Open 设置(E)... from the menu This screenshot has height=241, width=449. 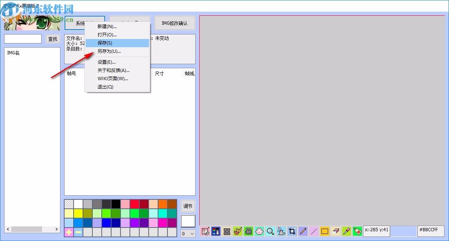pos(107,62)
